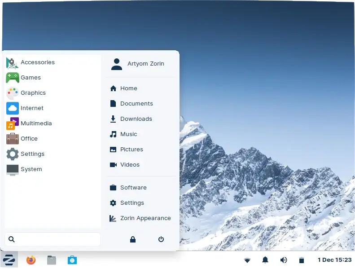Click the search magnifier icon
355x269 pixels.
(12, 239)
